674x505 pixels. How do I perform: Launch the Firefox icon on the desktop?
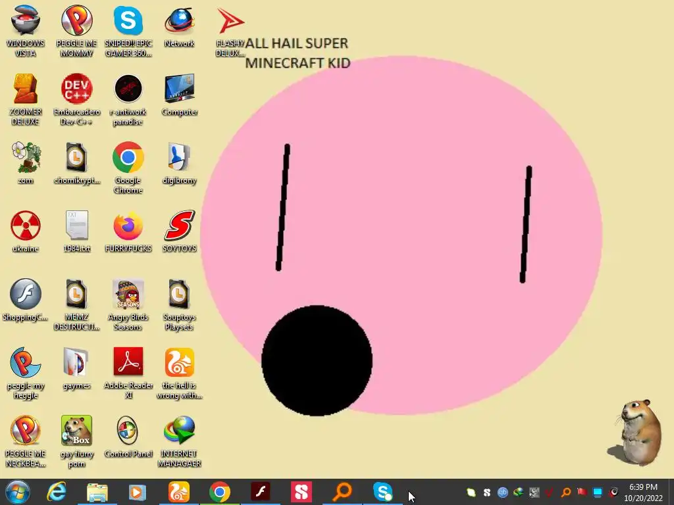128,231
